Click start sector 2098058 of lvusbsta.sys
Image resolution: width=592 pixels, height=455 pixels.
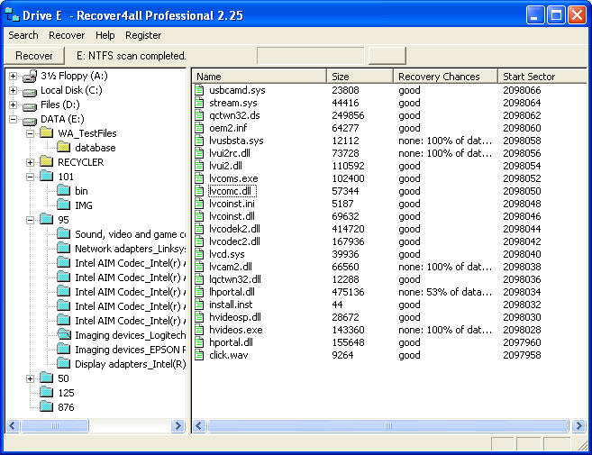pos(522,141)
